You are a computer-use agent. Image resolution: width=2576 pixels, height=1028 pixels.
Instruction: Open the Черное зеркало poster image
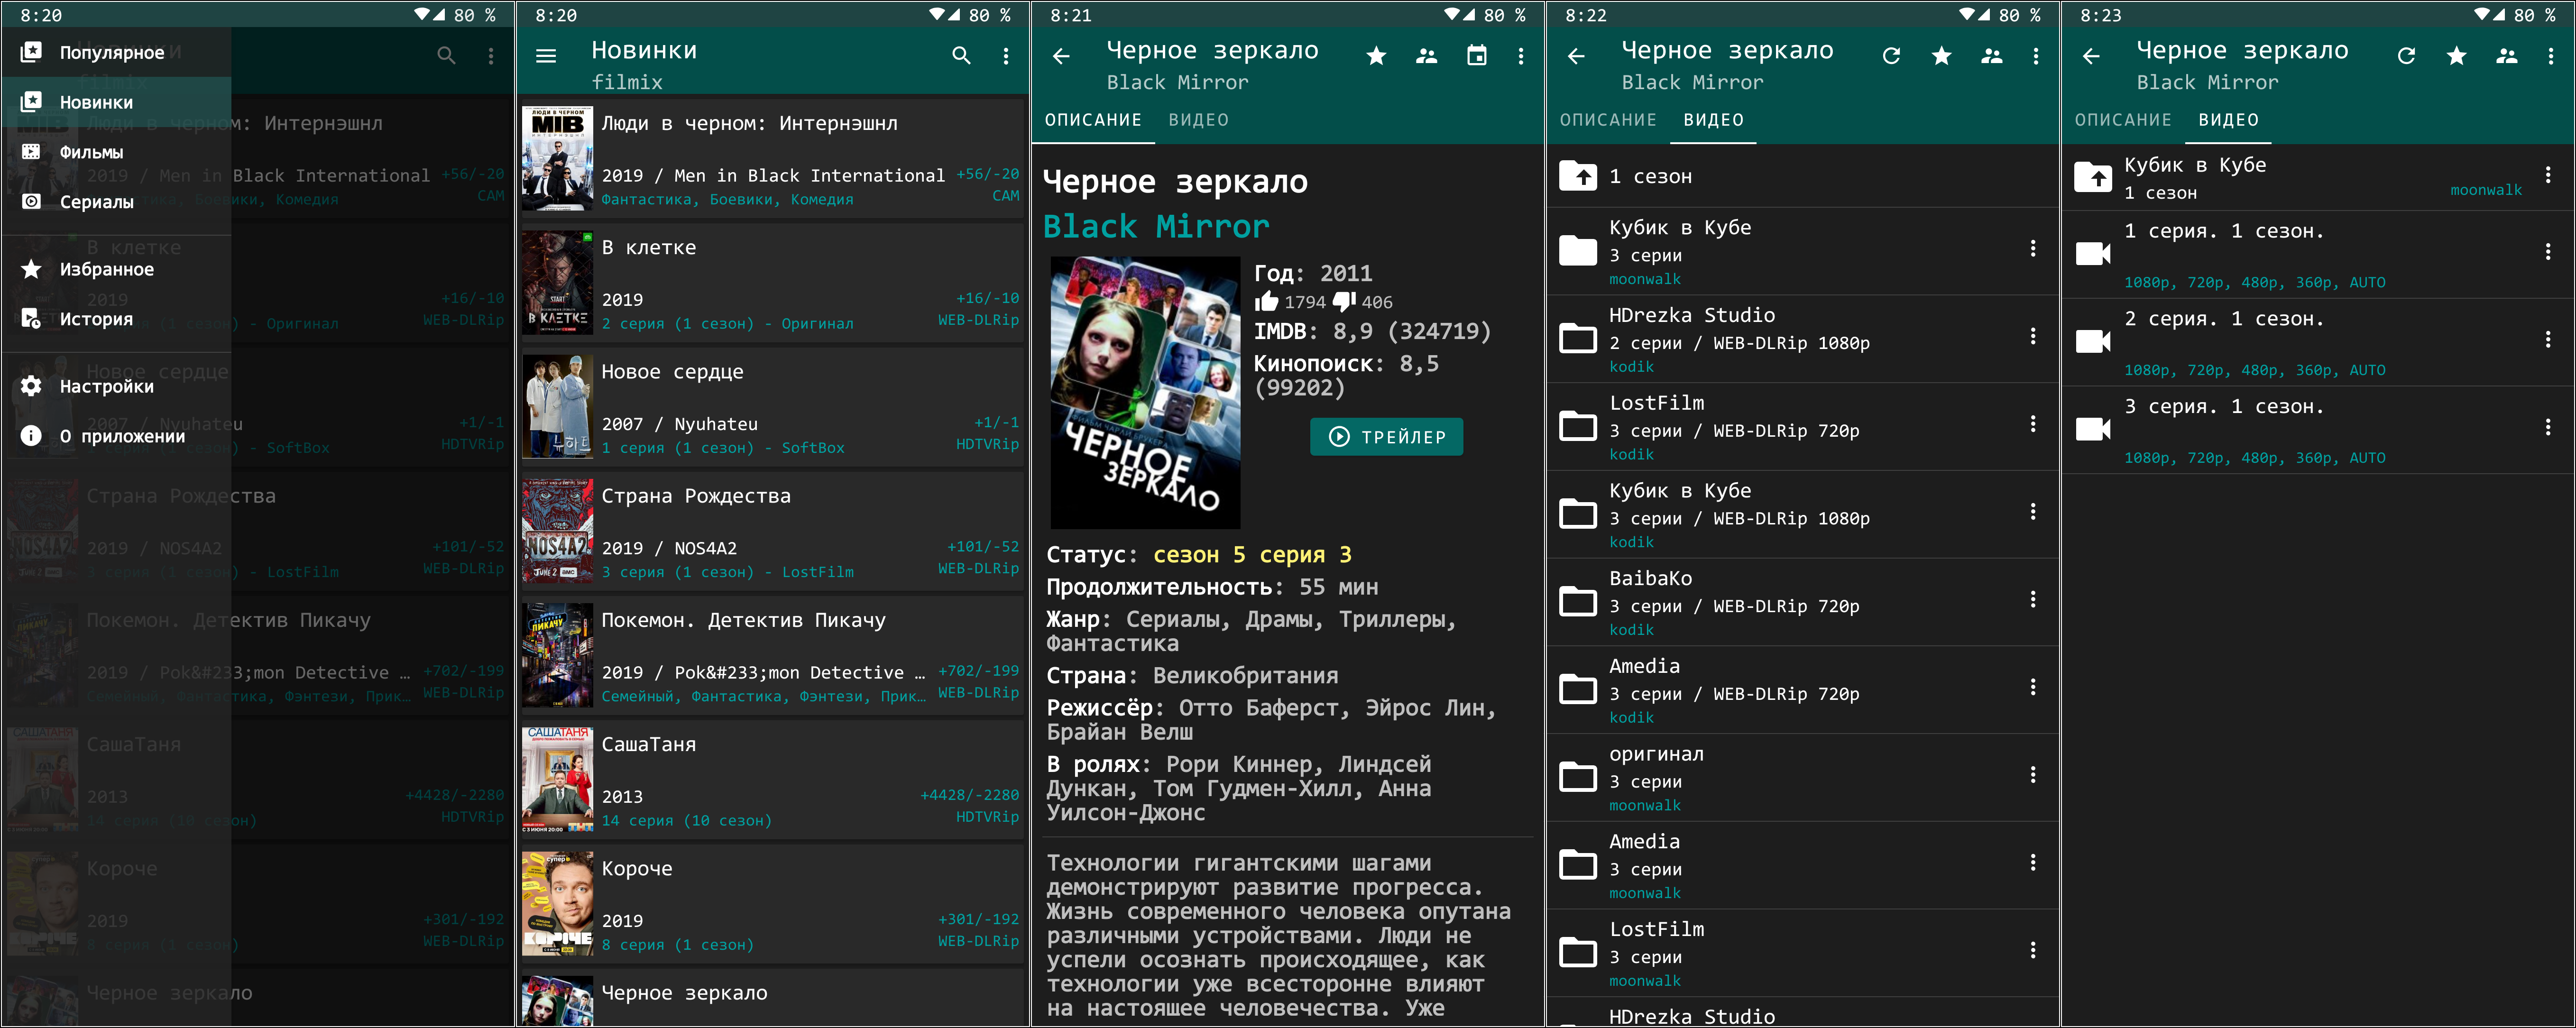click(1145, 393)
